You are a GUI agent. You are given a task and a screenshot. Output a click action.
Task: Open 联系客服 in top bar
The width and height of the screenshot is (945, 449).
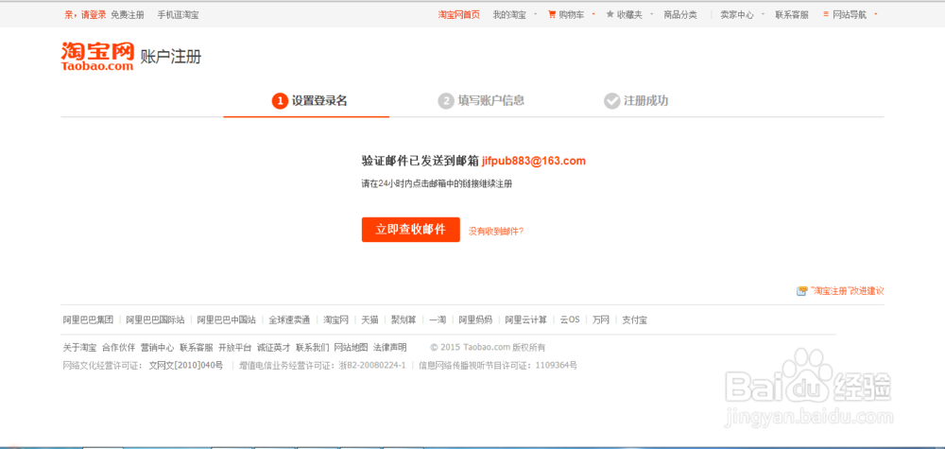791,14
